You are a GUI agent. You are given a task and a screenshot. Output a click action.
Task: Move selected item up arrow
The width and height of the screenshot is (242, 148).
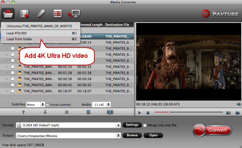[23, 112]
